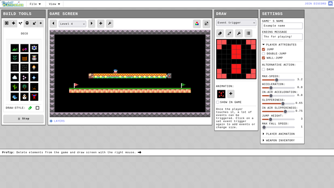Viewport: 334px width, 188px height.
Task: Adjust the Slipperiness slider
Action: tap(278, 103)
